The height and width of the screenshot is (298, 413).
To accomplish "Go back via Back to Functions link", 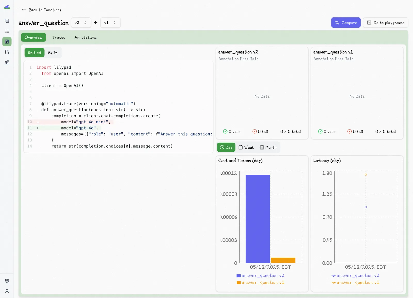I will pyautogui.click(x=42, y=10).
